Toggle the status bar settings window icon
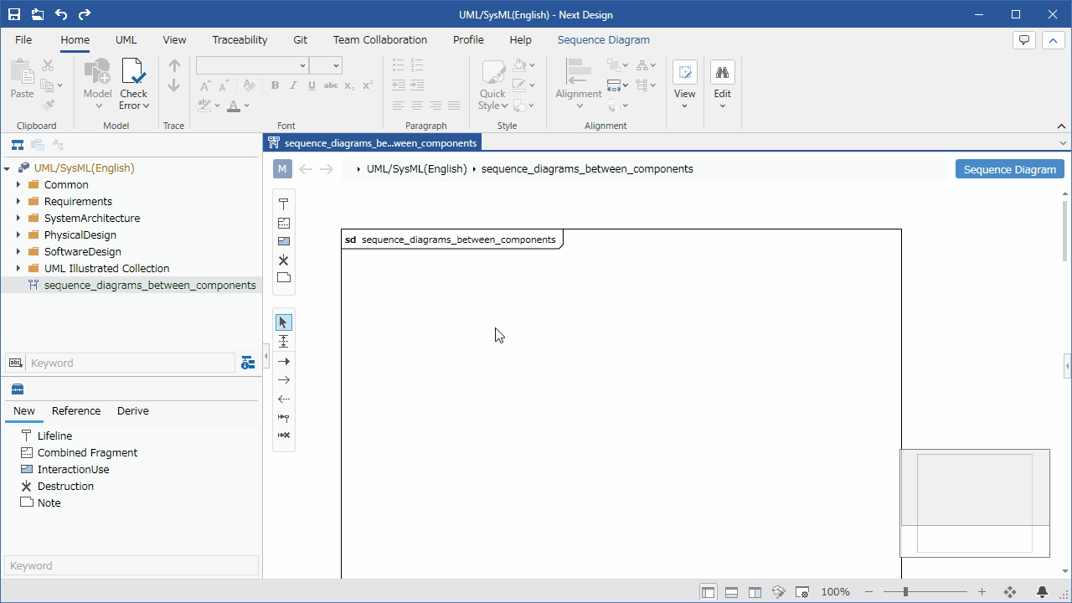 pos(801,592)
